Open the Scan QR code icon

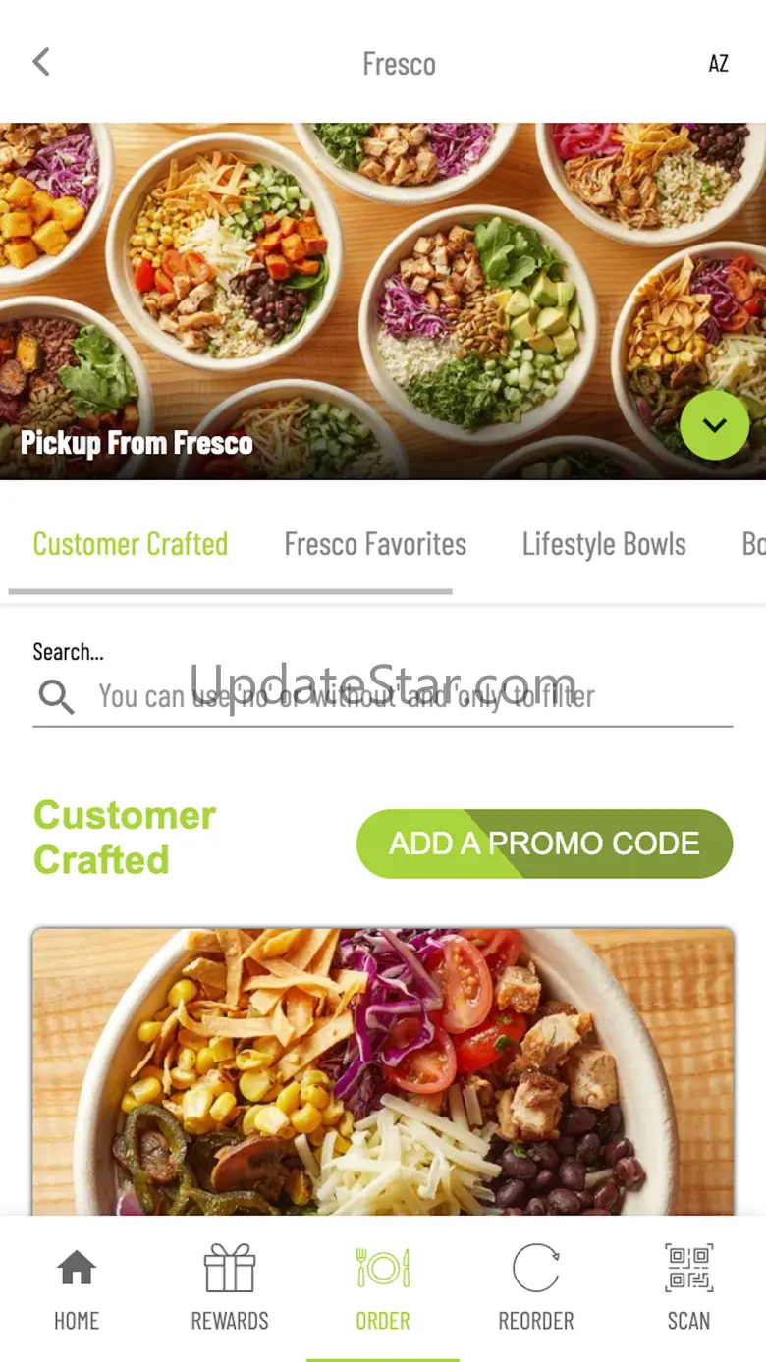coord(689,1268)
